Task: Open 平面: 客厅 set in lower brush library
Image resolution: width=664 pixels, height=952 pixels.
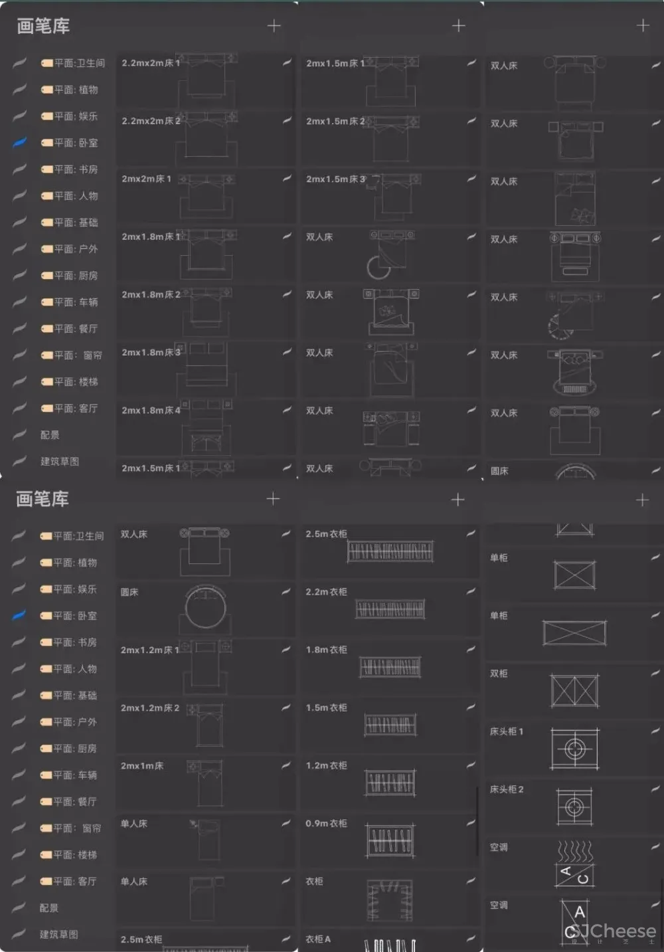Action: point(74,881)
